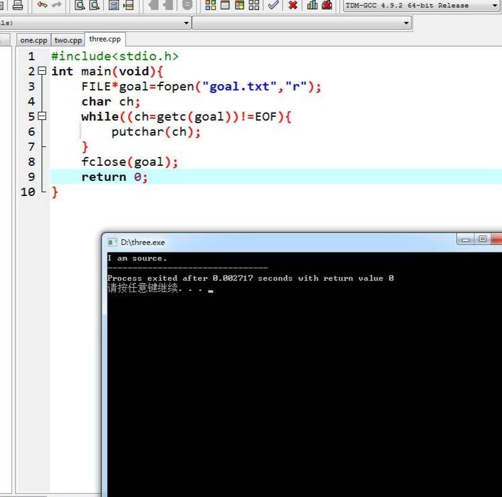Click line number 10 in gutter

tap(28, 192)
